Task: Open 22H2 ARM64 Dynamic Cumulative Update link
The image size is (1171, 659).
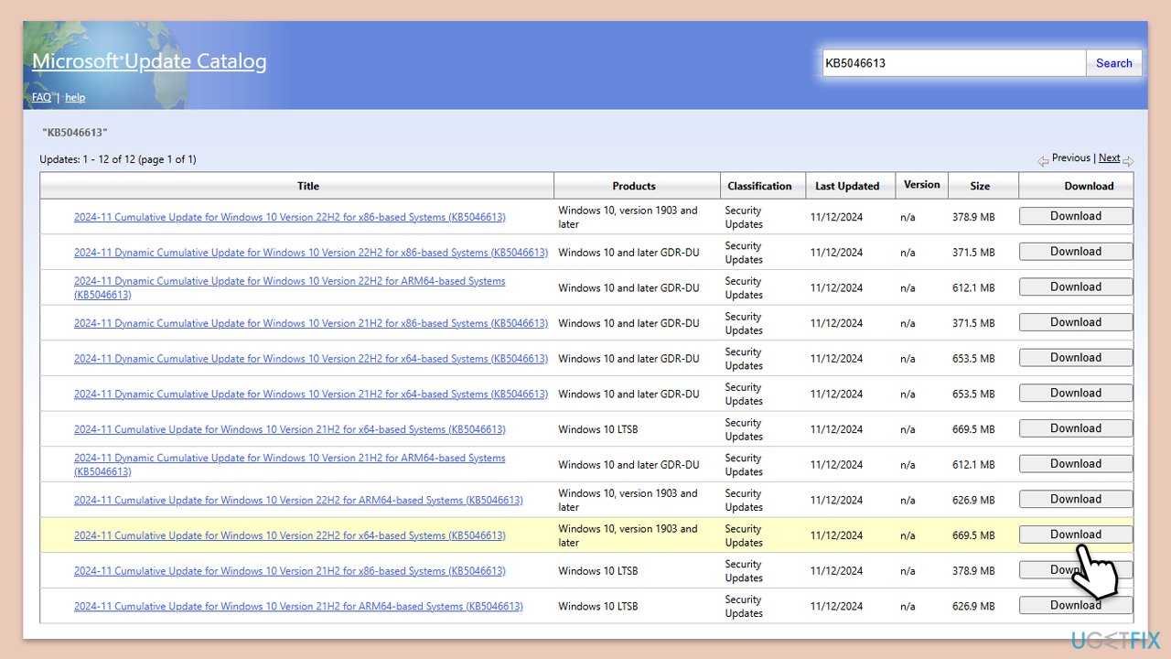Action: (x=289, y=281)
